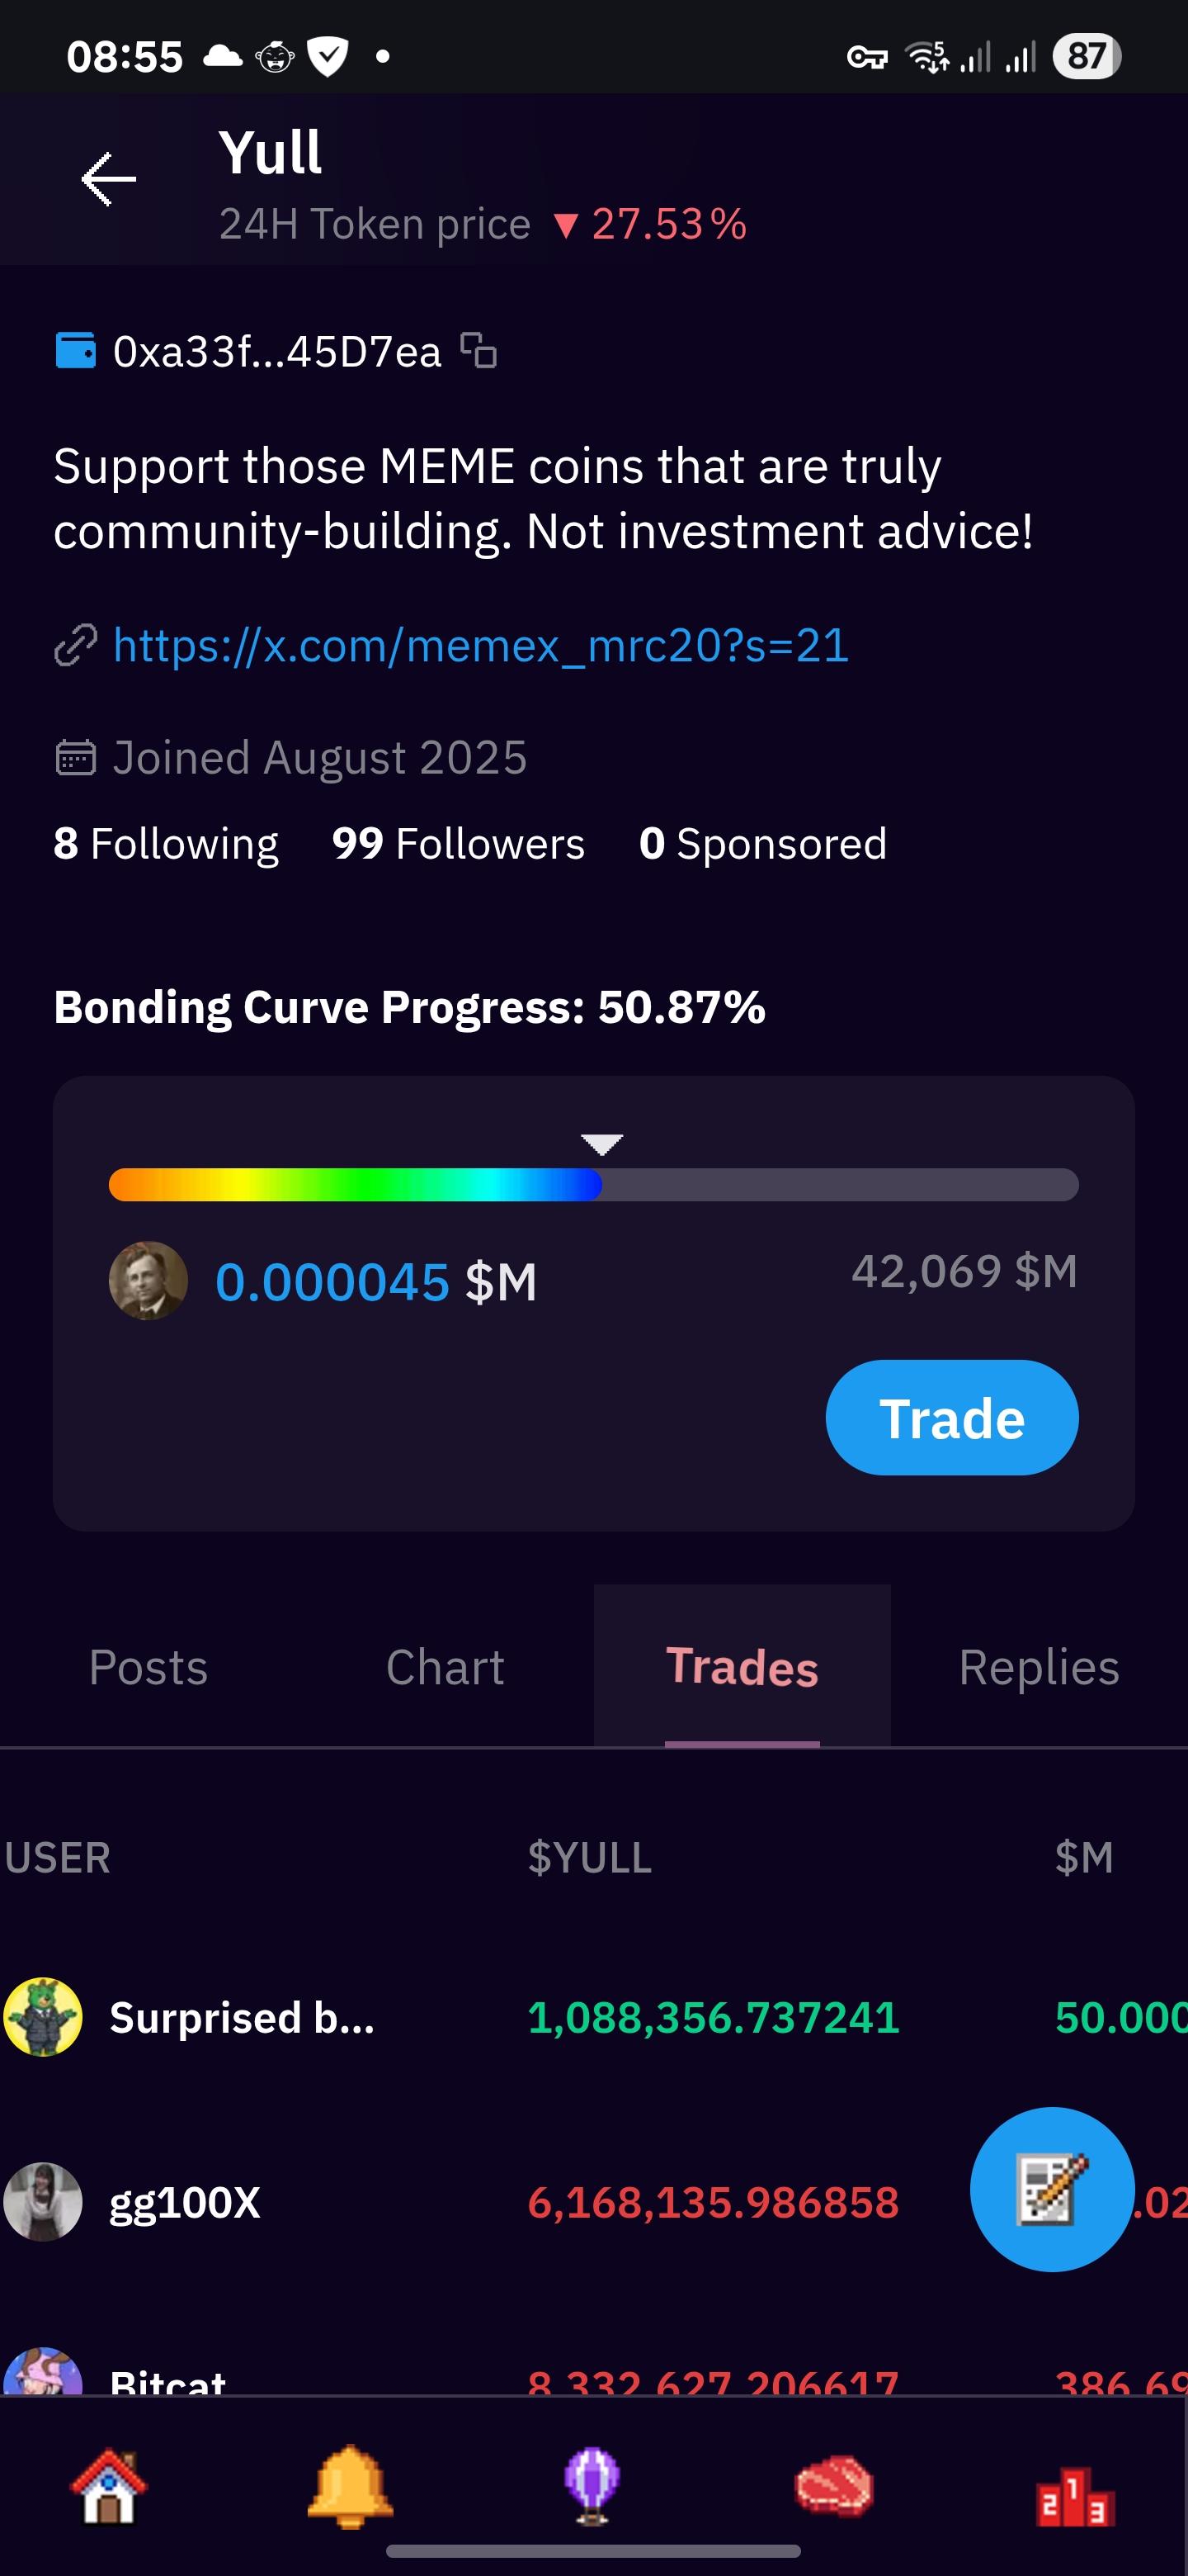This screenshot has width=1188, height=2576.
Task: Tap the floating compose post button
Action: click(1051, 2189)
